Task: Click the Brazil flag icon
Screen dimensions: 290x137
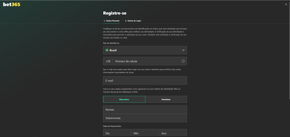Action: (107, 50)
